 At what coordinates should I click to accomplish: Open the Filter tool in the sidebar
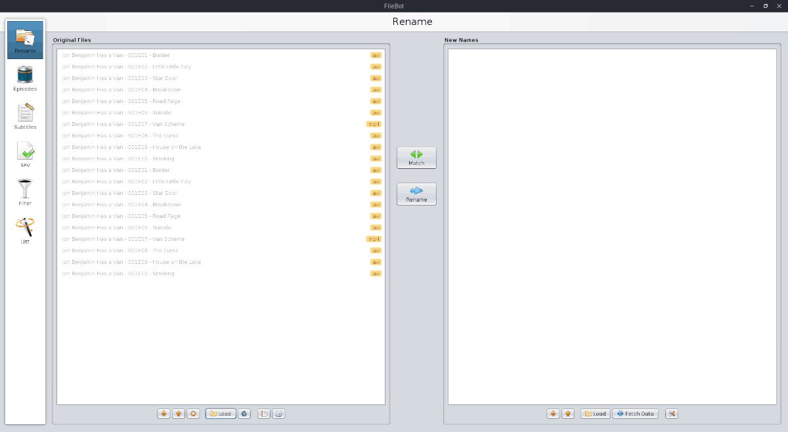24,192
